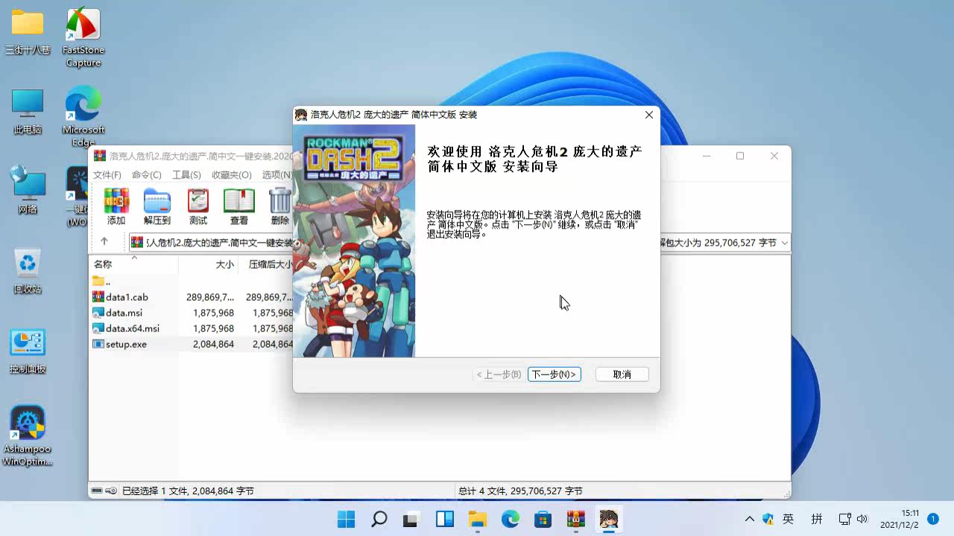Launch Ashampoo WinOptimizer from the desktop
This screenshot has height=536, width=954.
[27, 423]
